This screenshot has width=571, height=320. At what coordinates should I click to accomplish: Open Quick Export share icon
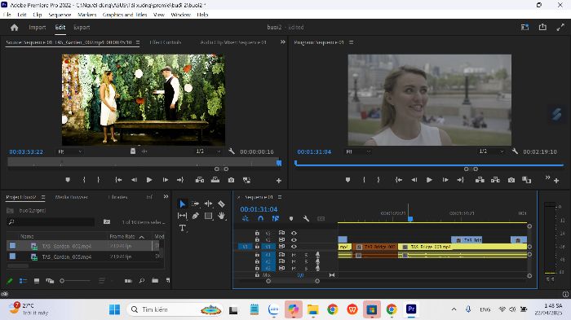pyautogui.click(x=542, y=27)
